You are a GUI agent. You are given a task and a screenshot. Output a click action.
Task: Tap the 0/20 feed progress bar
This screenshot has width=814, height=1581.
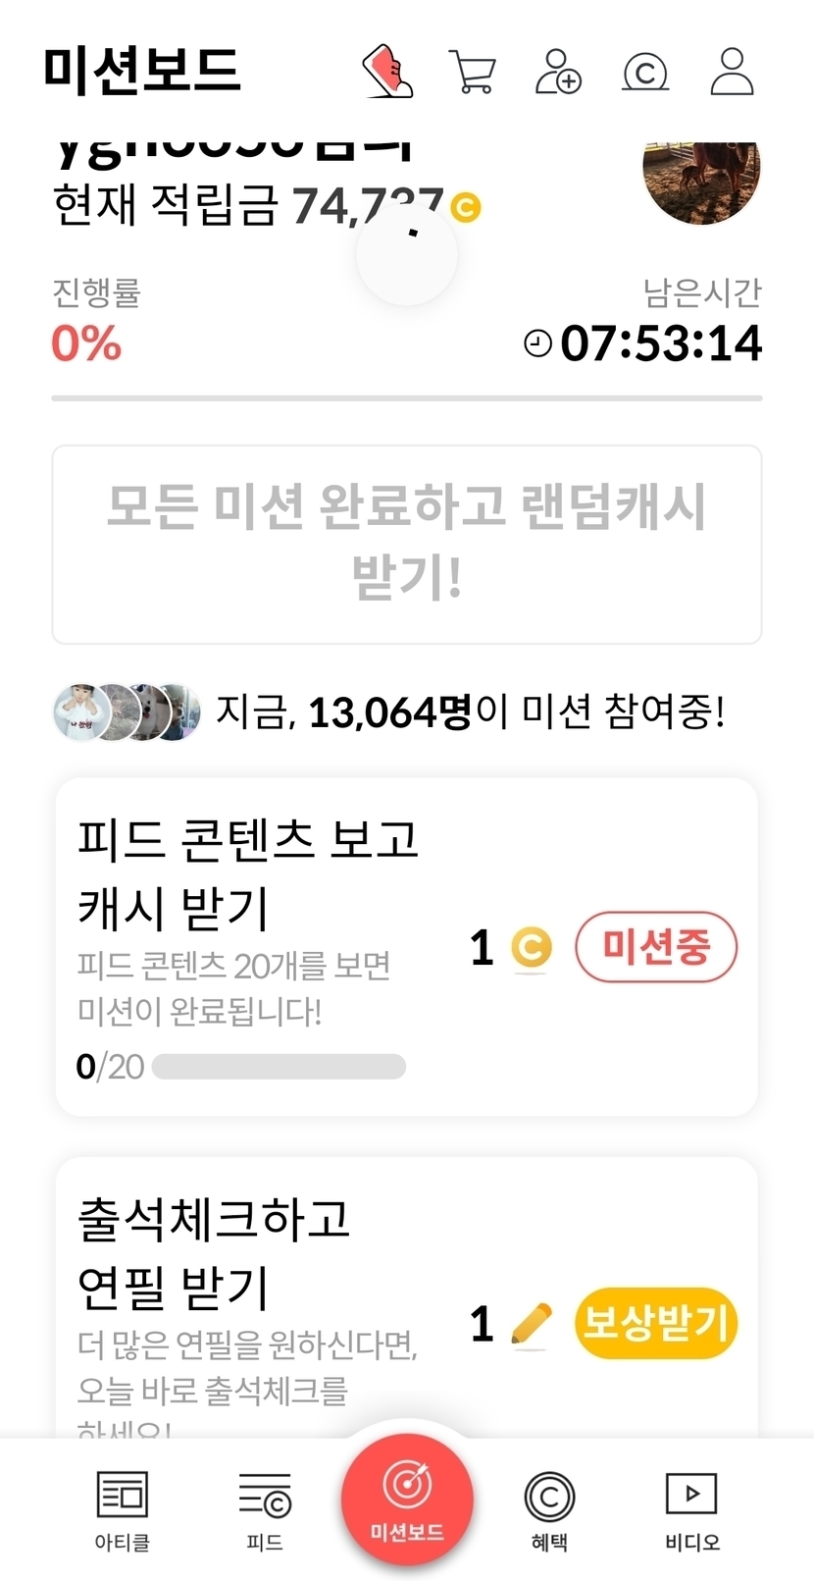tap(279, 1067)
